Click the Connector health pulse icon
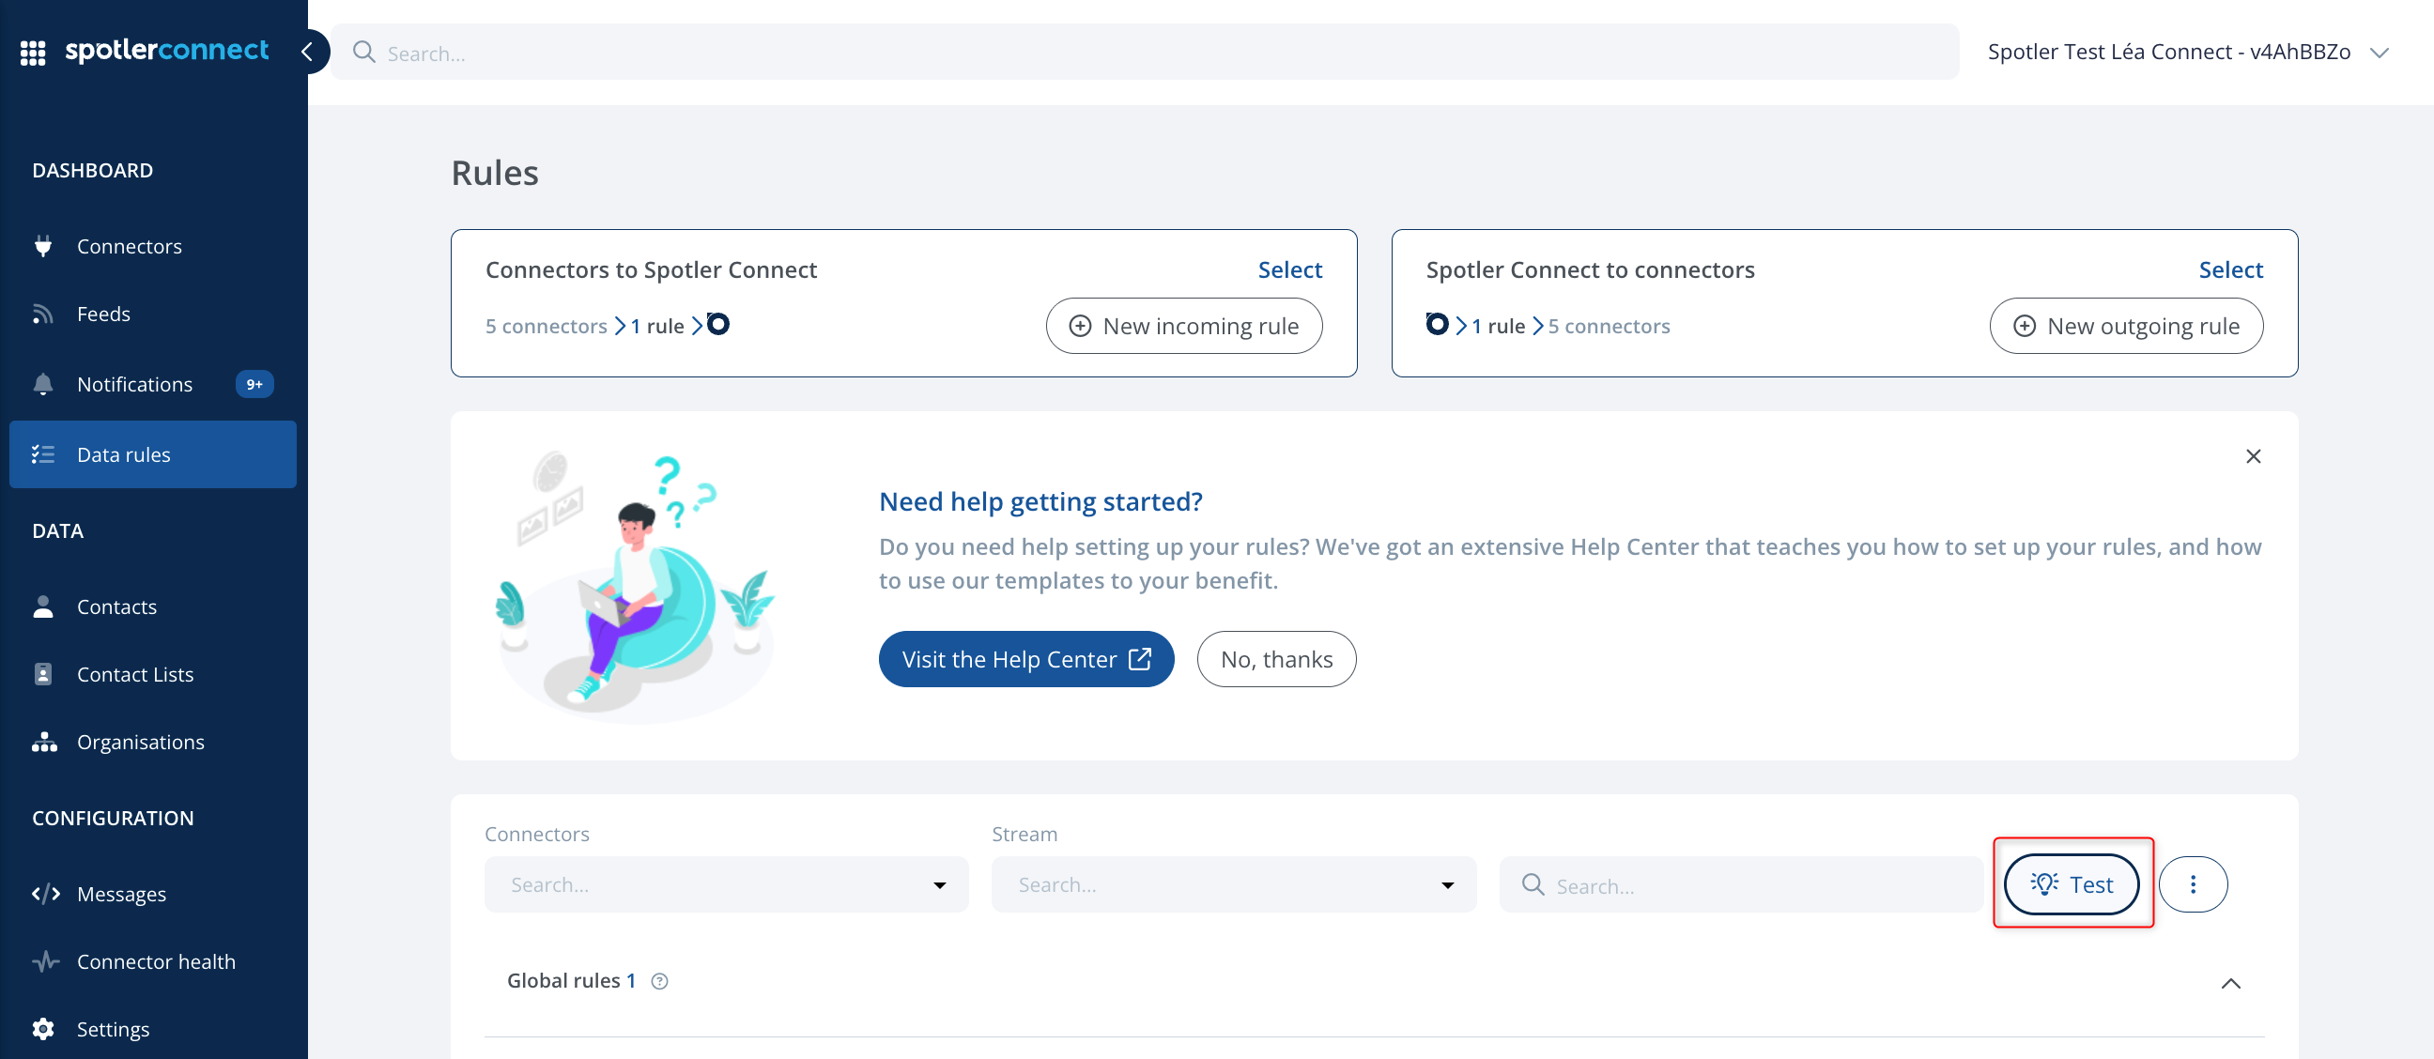The image size is (2434, 1059). (x=45, y=960)
